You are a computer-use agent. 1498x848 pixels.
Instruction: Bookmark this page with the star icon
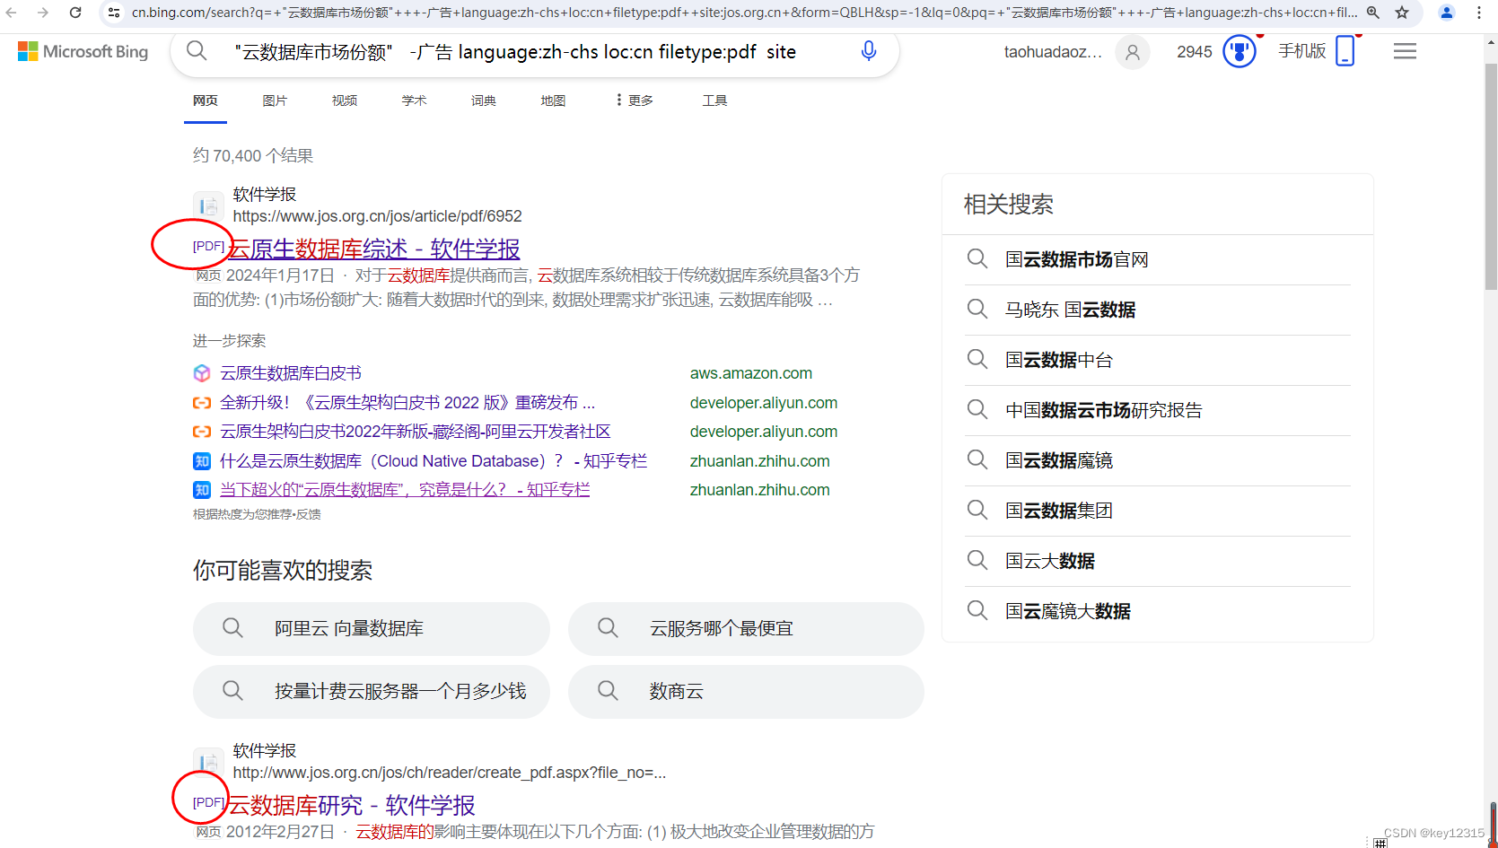pos(1402,13)
